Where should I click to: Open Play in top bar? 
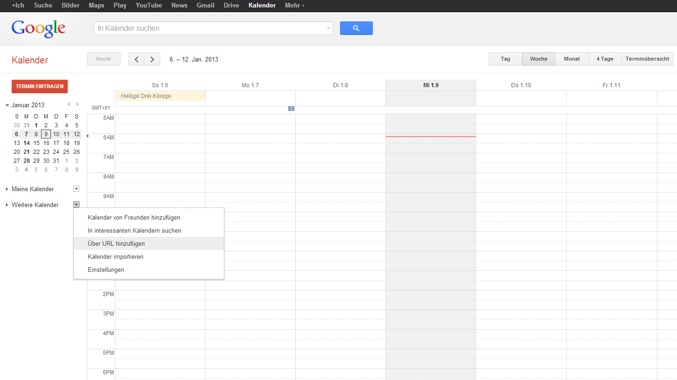(120, 6)
